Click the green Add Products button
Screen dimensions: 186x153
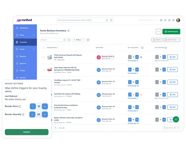(171, 32)
